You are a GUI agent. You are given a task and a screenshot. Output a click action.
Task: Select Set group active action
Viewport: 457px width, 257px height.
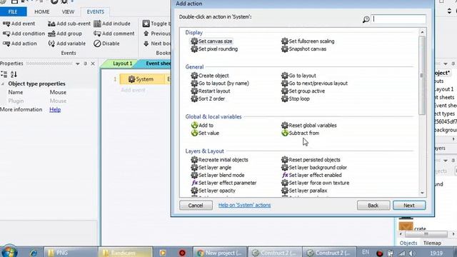coord(303,91)
